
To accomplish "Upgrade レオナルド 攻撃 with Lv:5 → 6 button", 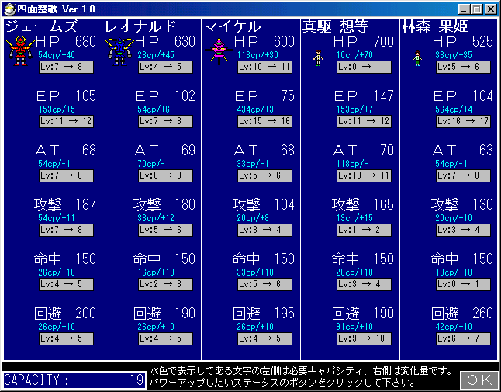I will 165,231.
